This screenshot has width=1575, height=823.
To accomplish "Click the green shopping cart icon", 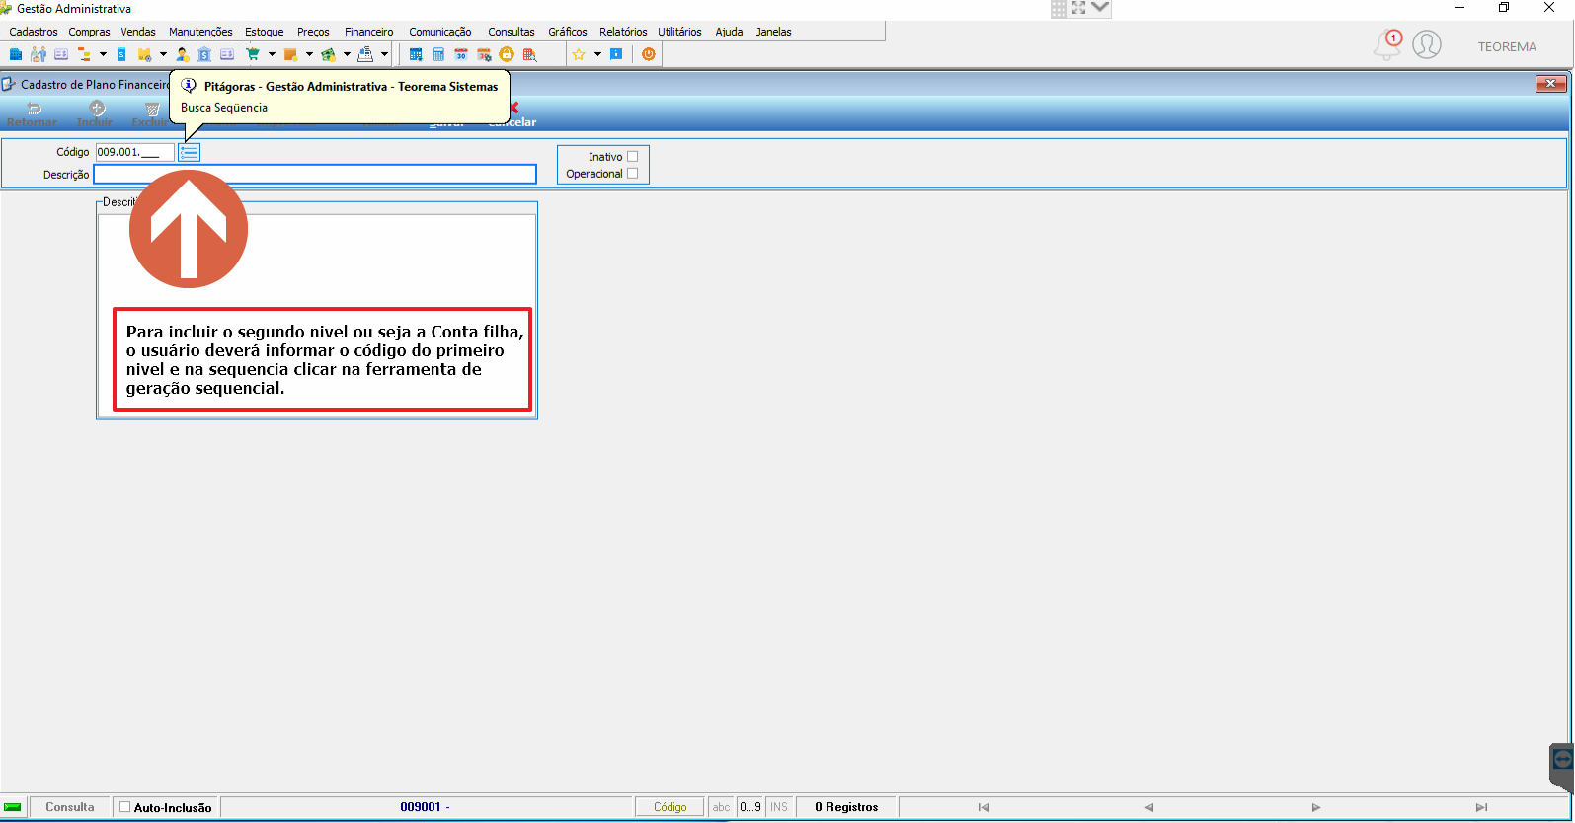I will [253, 54].
